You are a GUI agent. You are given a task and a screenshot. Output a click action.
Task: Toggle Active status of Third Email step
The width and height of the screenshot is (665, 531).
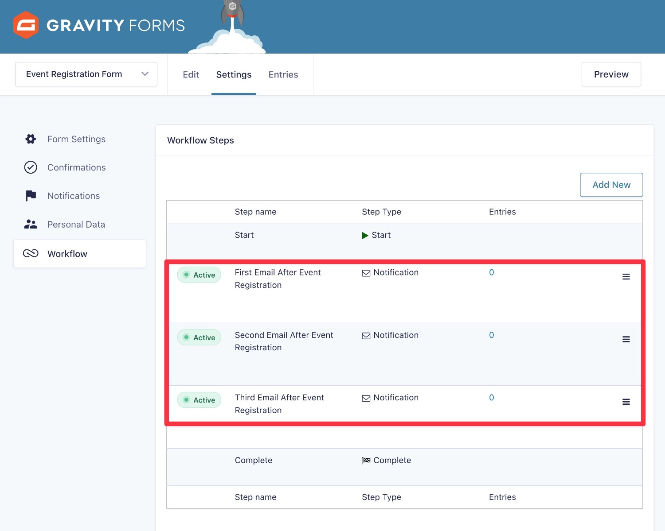click(199, 400)
